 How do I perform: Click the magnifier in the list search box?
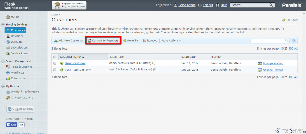[287, 41]
